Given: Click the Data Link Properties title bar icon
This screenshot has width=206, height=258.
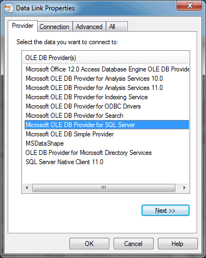Looking at the screenshot, I should [9, 8].
